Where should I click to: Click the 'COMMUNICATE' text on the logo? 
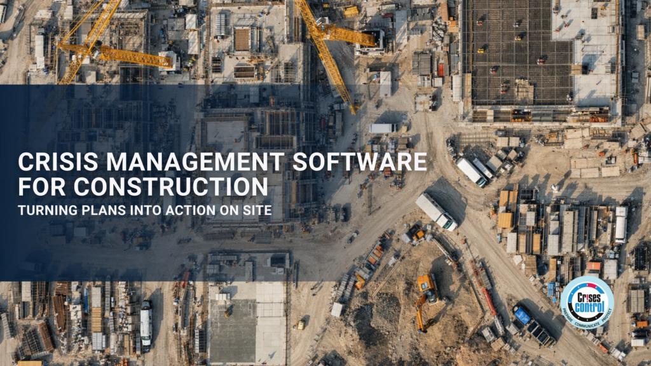pyautogui.click(x=587, y=324)
